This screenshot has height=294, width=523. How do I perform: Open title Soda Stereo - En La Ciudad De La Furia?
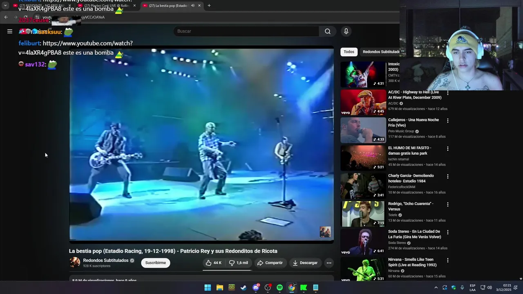[415, 234]
